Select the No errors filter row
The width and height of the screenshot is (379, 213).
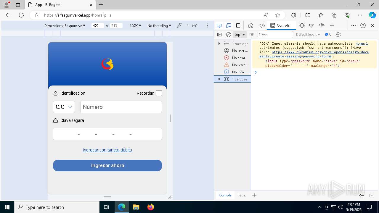pos(232,58)
